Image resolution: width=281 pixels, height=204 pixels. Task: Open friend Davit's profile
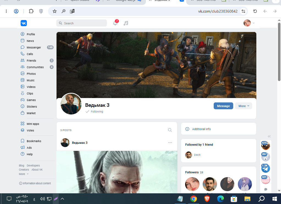pos(193,155)
